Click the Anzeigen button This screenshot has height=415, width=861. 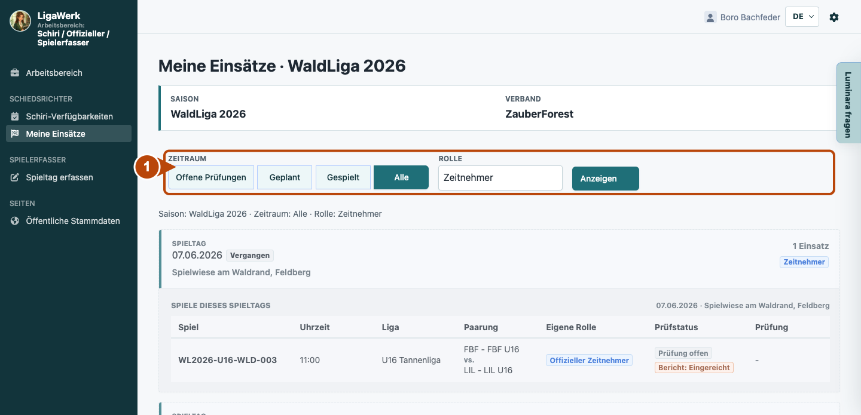click(606, 179)
